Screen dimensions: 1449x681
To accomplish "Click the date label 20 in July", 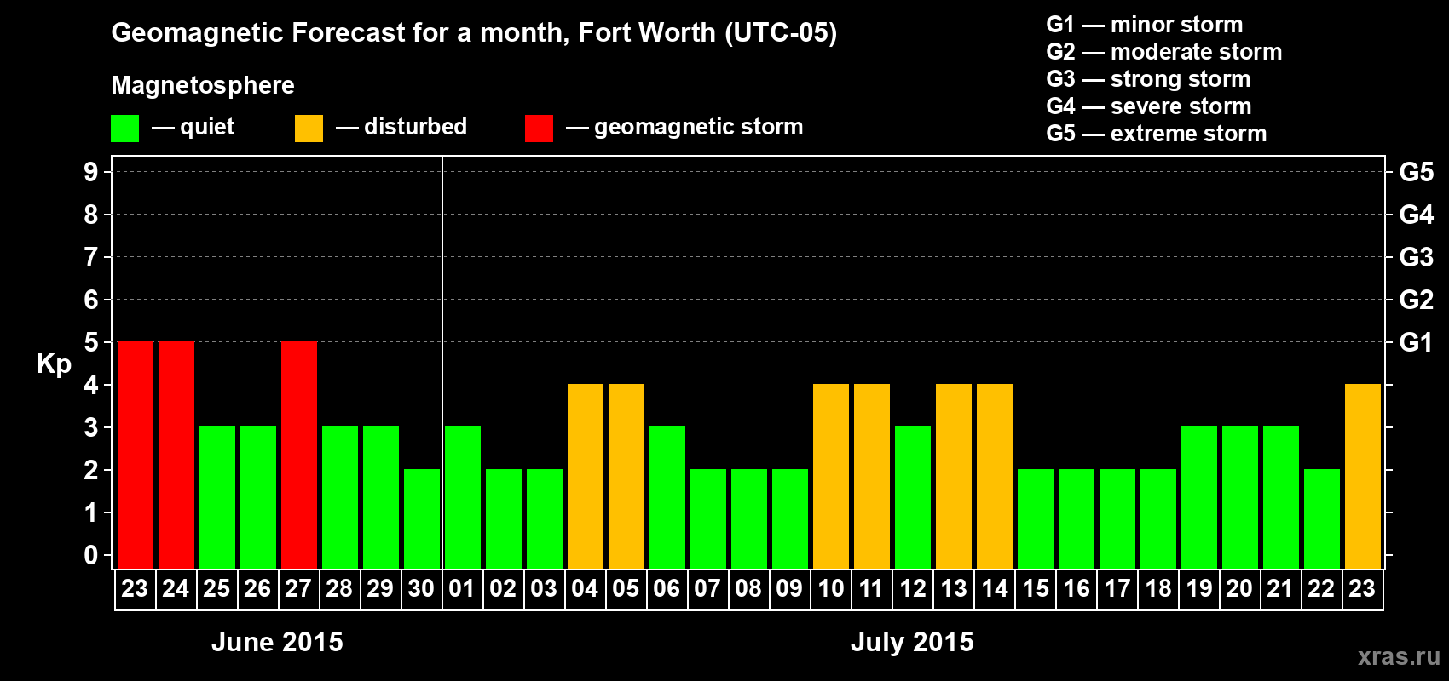I will (1239, 588).
